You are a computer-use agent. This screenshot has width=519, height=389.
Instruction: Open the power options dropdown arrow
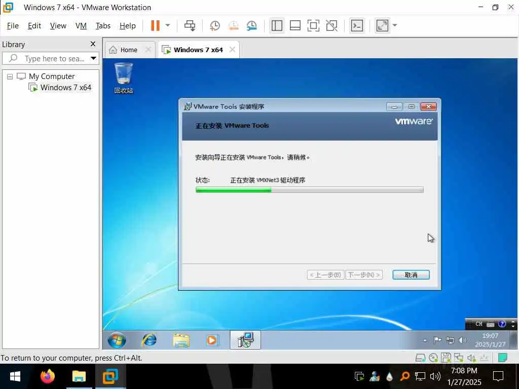pos(168,25)
